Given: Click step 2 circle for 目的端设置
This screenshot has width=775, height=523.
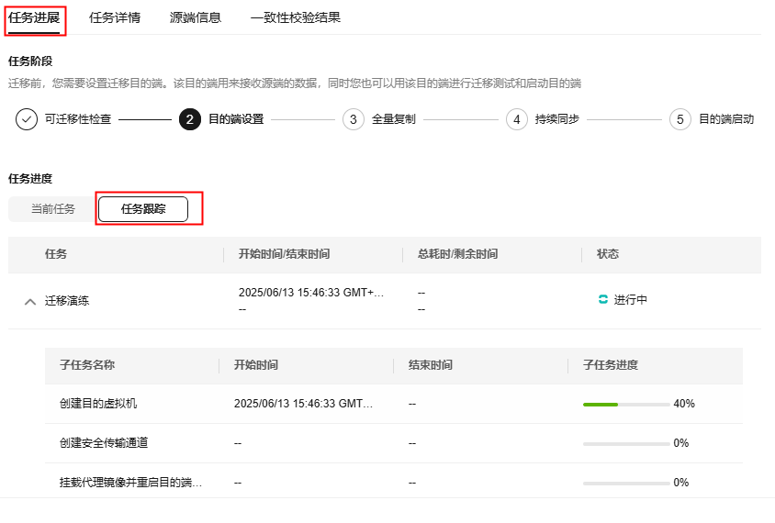Looking at the screenshot, I should click(x=190, y=119).
